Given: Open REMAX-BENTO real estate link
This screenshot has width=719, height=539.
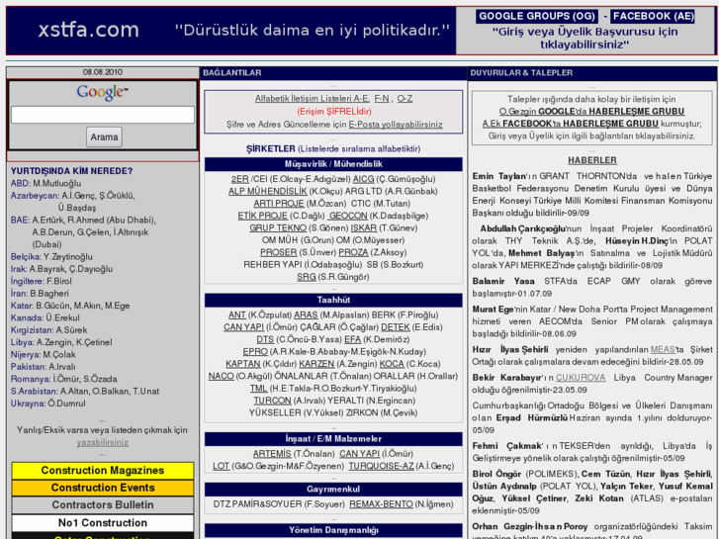Looking at the screenshot, I should 381,504.
